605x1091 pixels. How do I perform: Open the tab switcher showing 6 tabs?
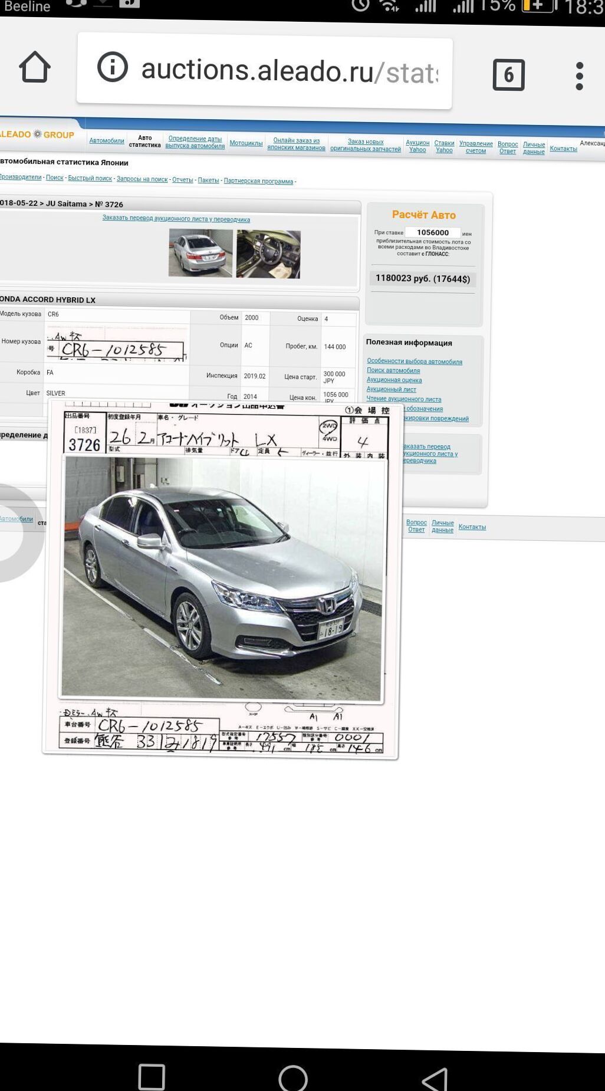[508, 75]
